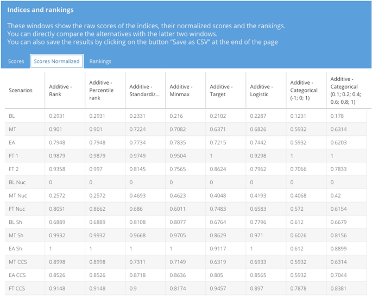This screenshot has height=296, width=372.
Task: Click the FT CCS scenario row label
Action: (16, 288)
